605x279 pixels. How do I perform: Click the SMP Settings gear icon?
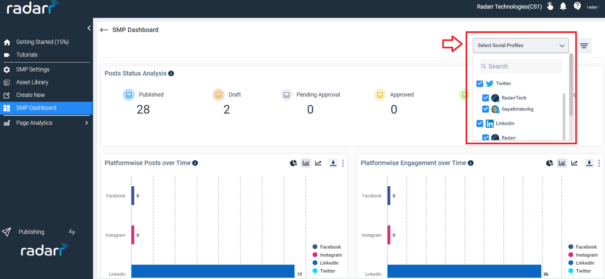(x=6, y=70)
